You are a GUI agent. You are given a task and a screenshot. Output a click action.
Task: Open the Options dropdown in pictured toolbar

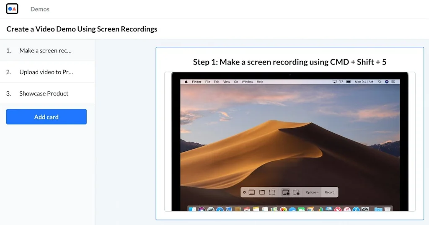click(312, 192)
